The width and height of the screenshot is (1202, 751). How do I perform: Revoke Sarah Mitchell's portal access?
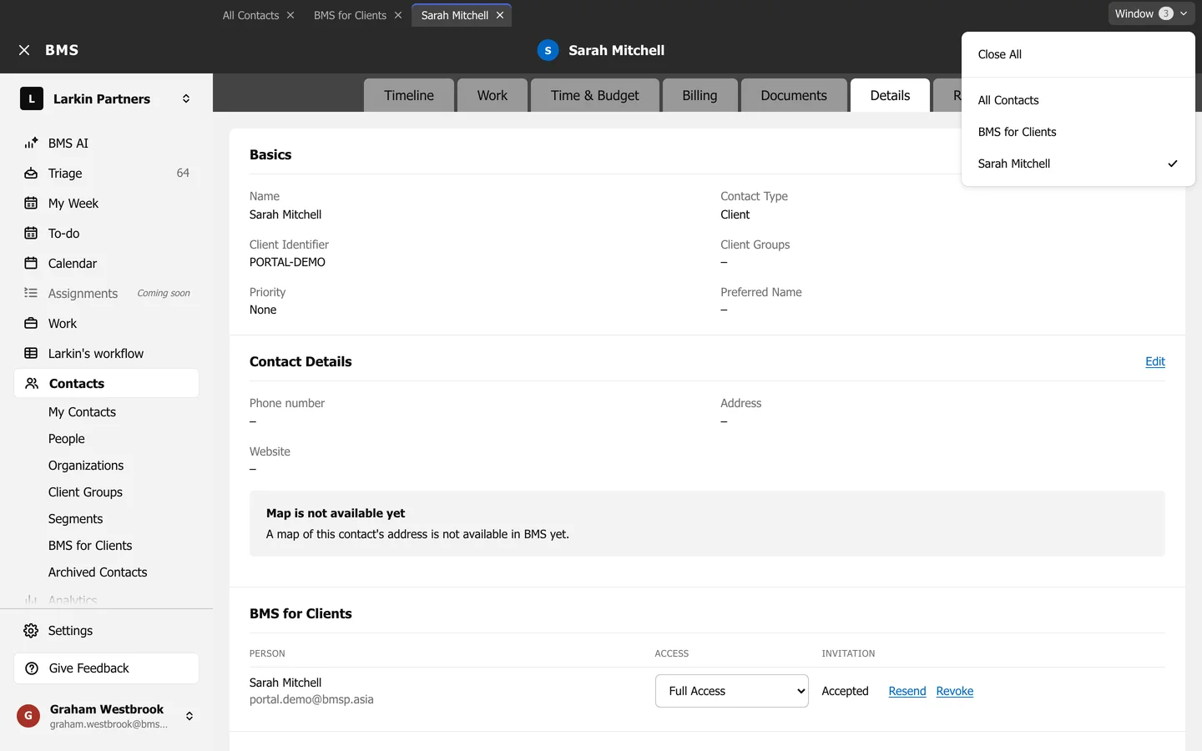point(955,691)
